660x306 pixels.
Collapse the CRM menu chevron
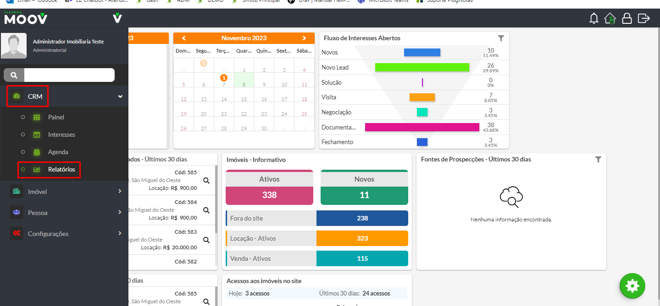coord(120,97)
